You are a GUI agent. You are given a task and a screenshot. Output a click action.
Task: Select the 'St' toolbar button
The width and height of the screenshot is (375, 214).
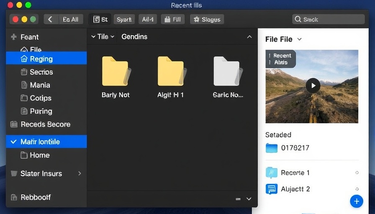point(100,19)
